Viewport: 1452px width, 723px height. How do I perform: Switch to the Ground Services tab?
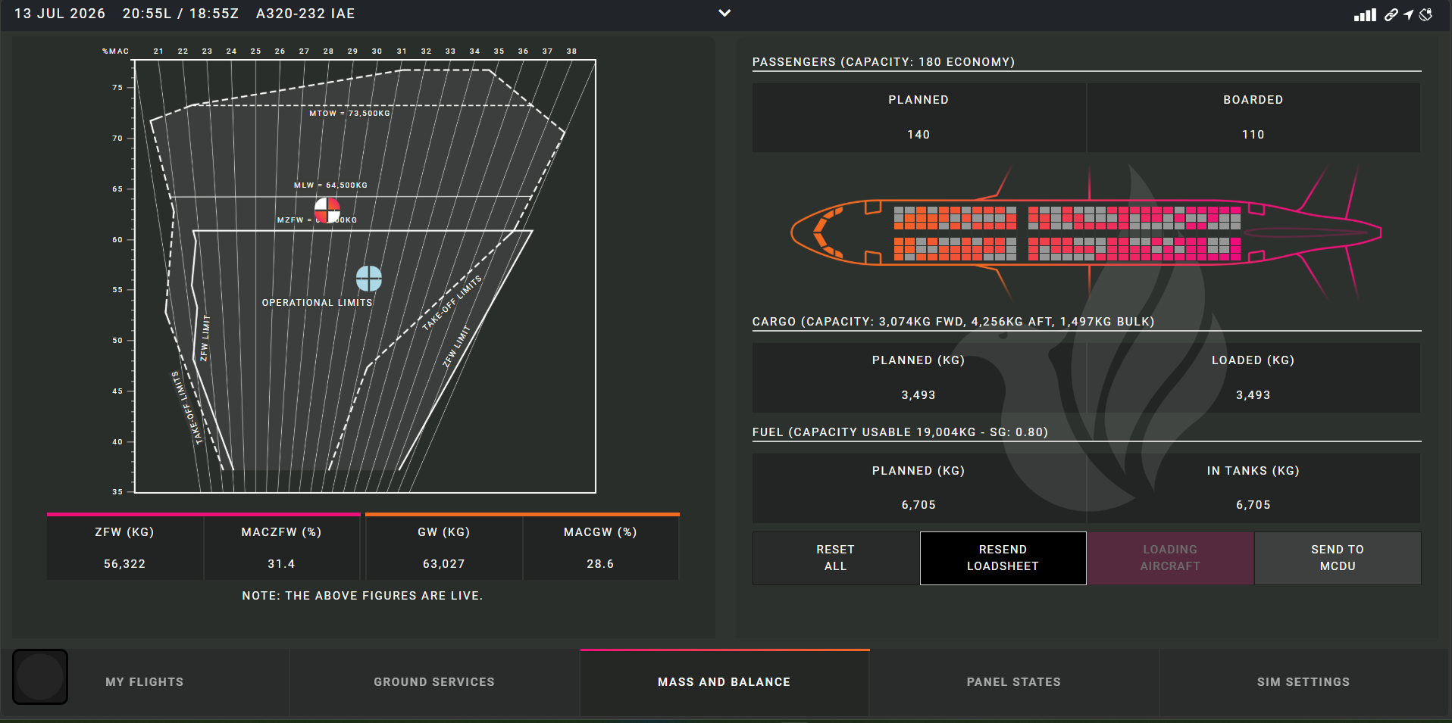pyautogui.click(x=434, y=682)
